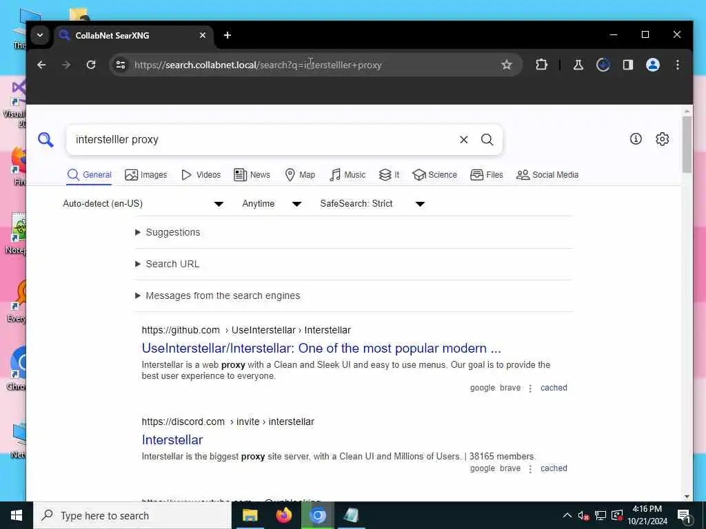Open Chrome Labs flask icon

(x=578, y=65)
